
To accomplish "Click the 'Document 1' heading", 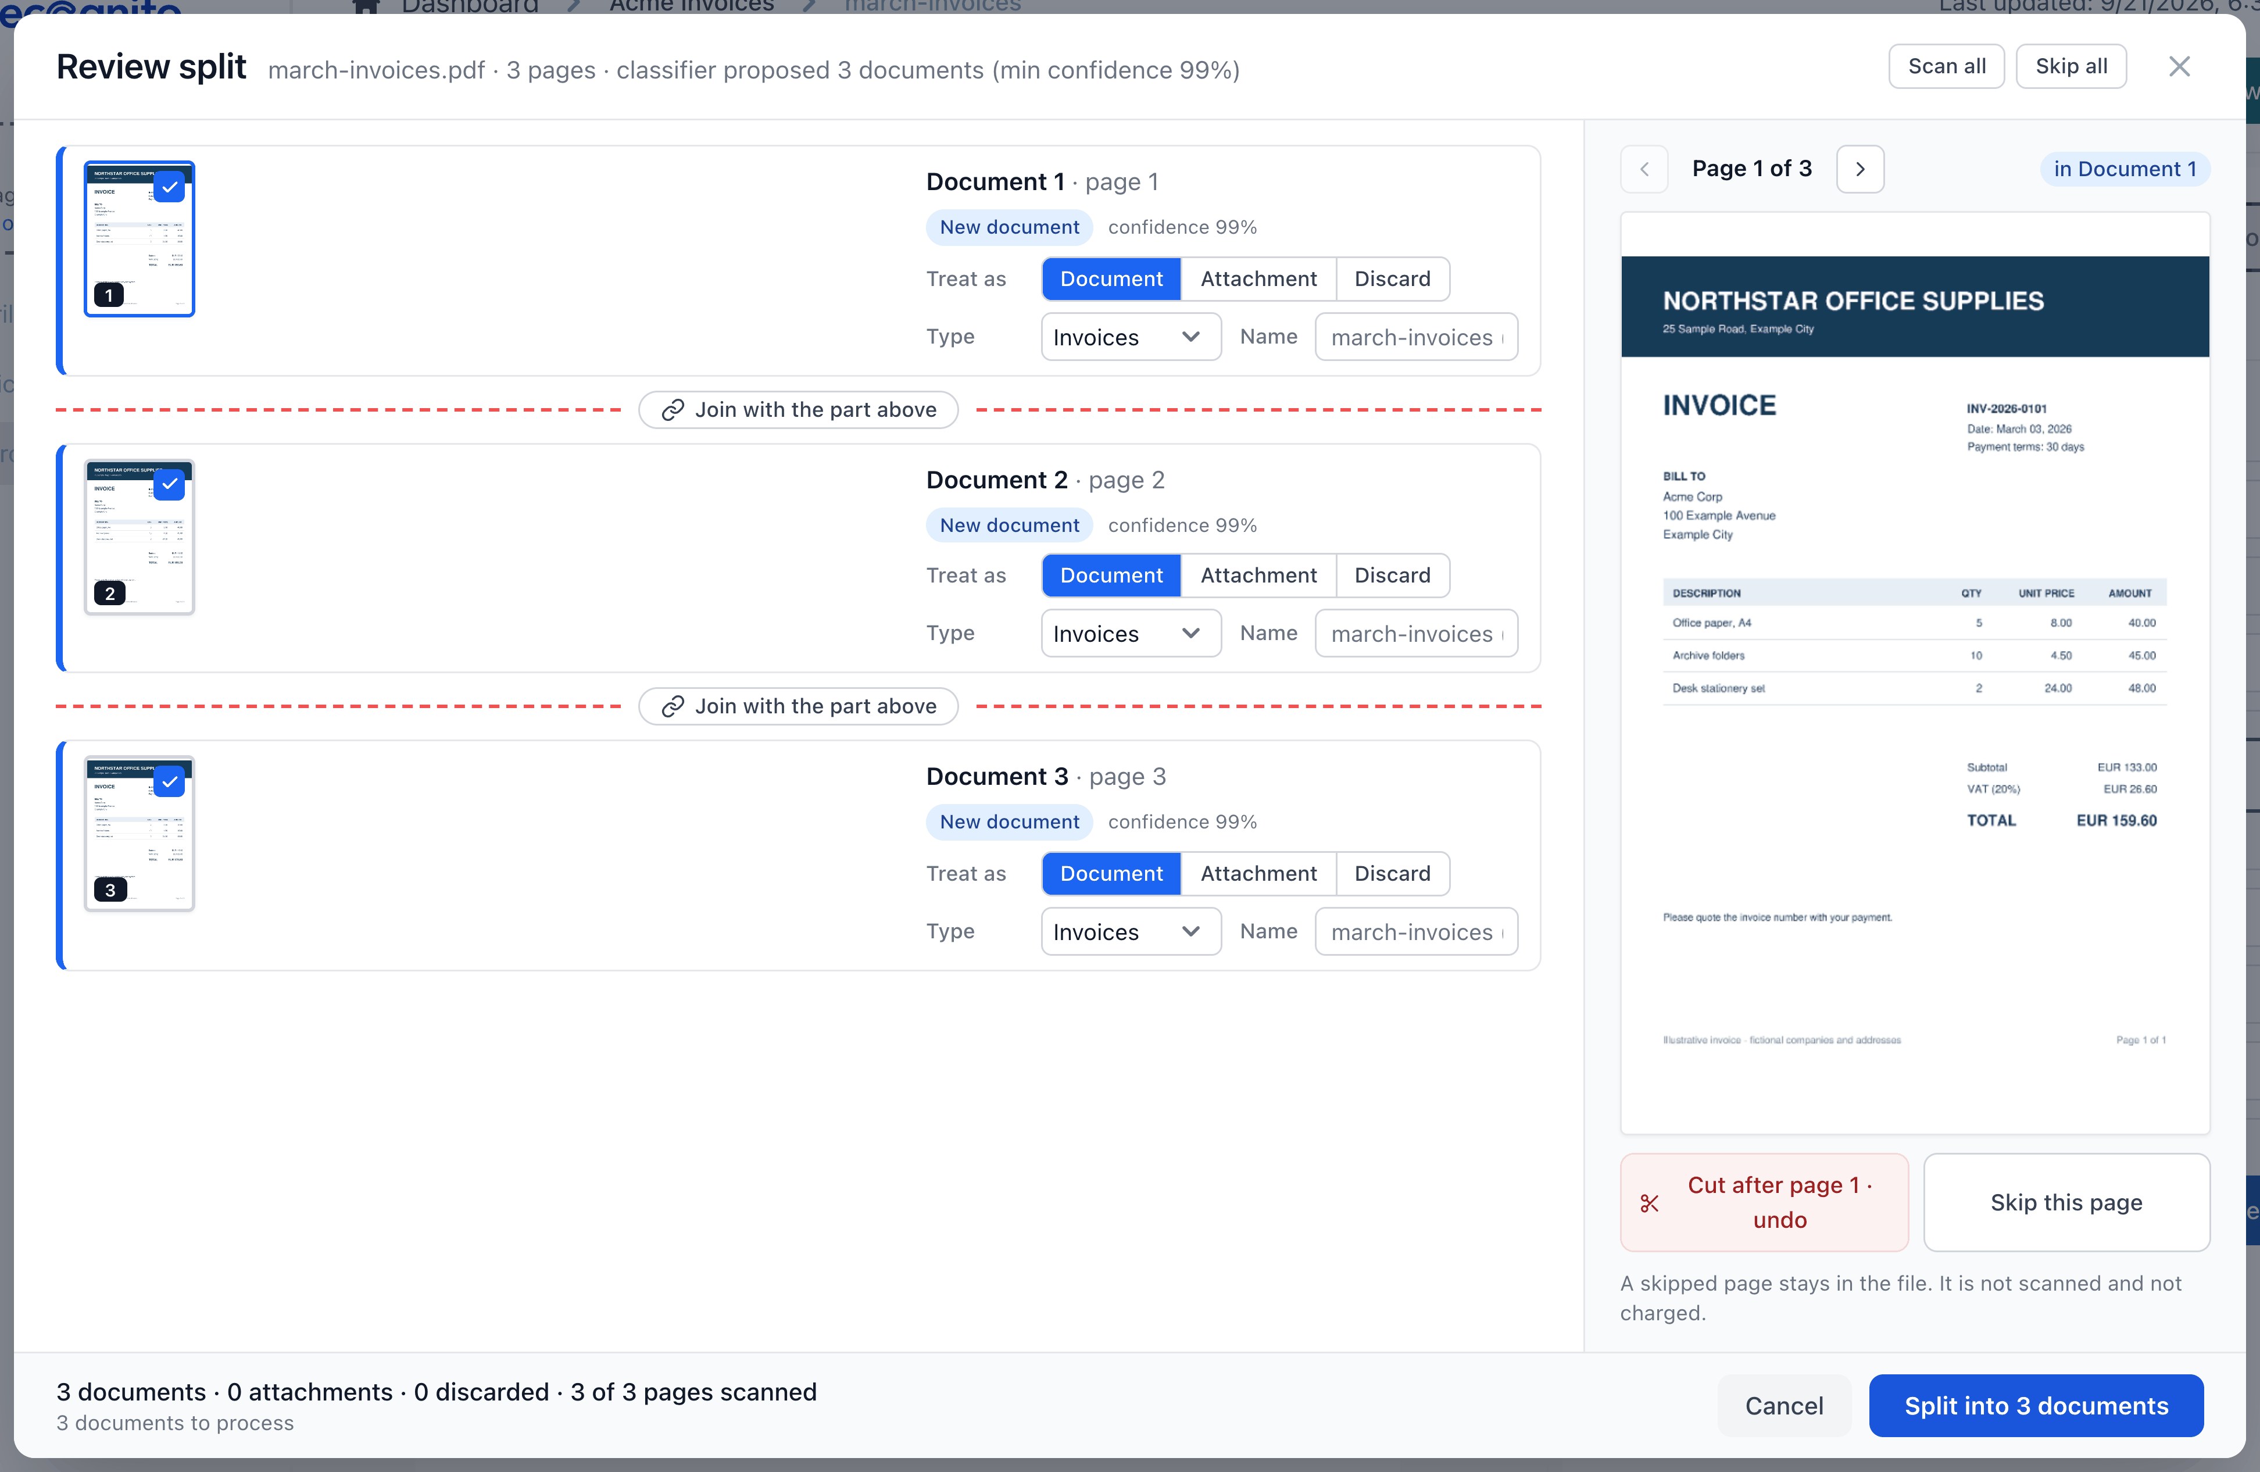I will click(995, 181).
